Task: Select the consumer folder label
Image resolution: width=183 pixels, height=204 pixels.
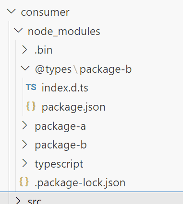Action: click(45, 12)
